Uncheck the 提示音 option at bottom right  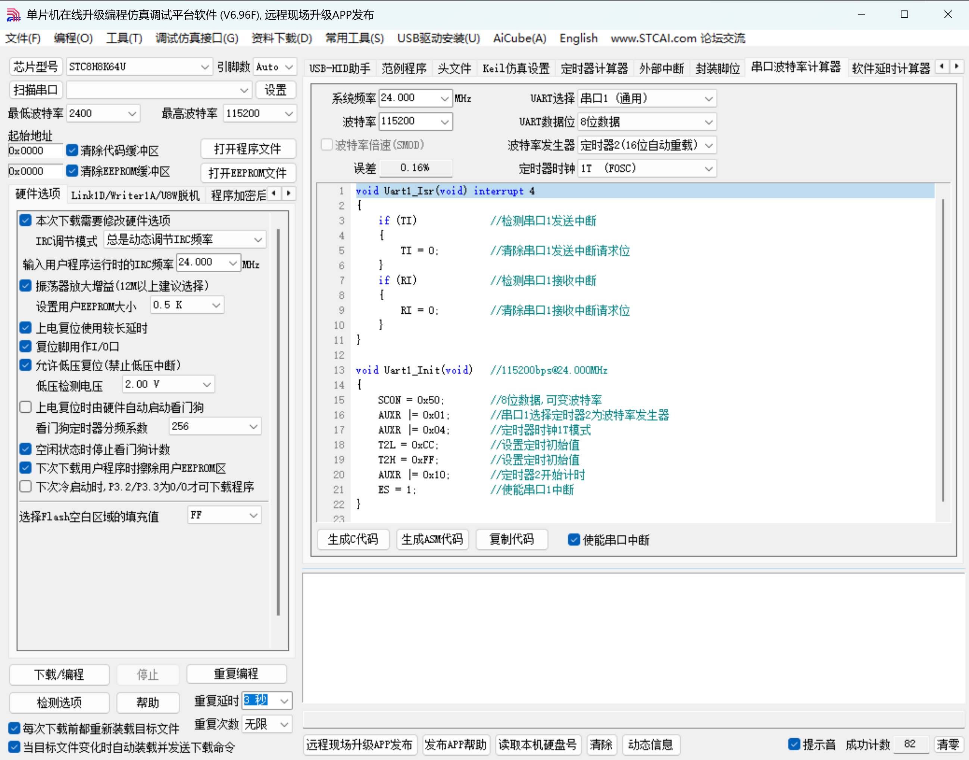pos(795,744)
